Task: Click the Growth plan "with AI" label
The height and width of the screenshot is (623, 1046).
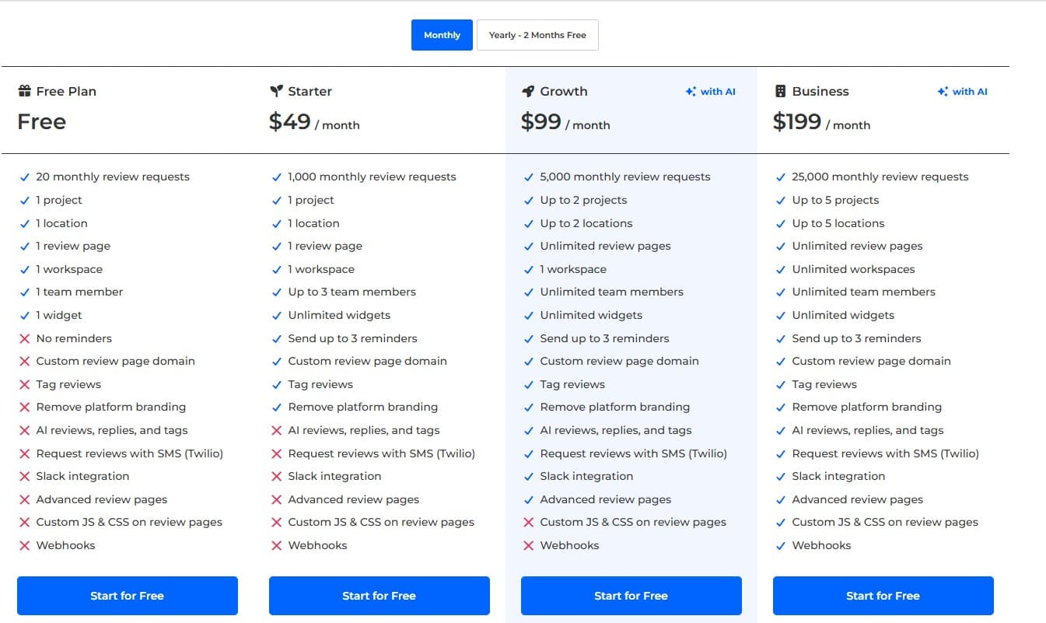Action: click(718, 92)
